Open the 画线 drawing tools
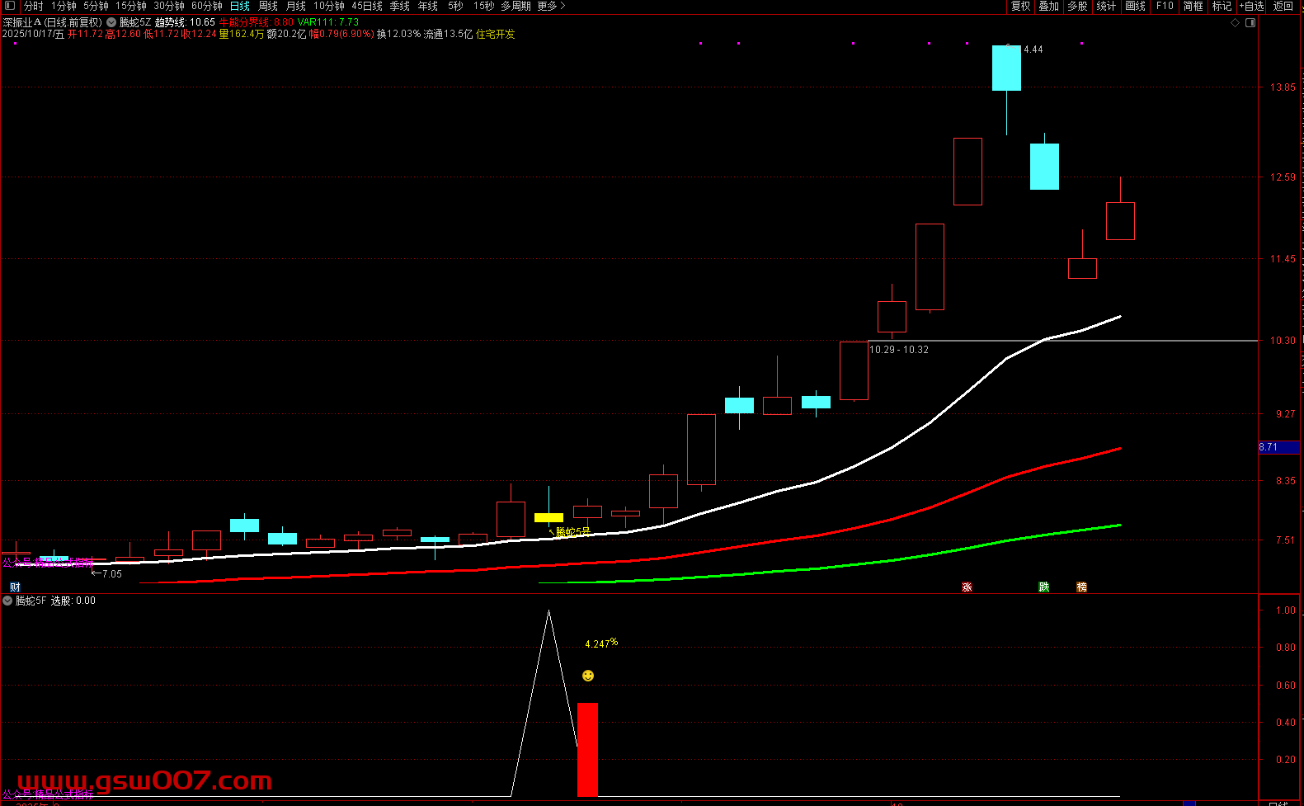 click(x=1136, y=6)
